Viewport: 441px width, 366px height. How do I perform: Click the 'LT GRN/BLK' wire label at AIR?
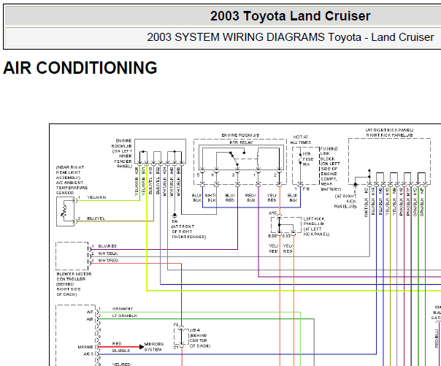tap(125, 316)
